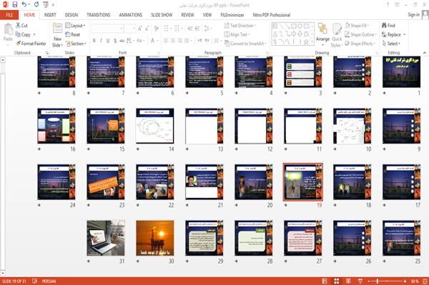Click the Paste clipboard icon
429x285 pixels.
point(8,29)
